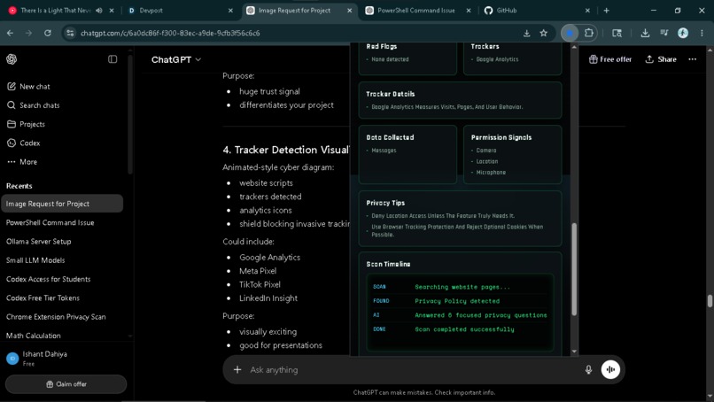The width and height of the screenshot is (714, 402).
Task: Click the Tracker Details card heading
Action: coord(391,94)
